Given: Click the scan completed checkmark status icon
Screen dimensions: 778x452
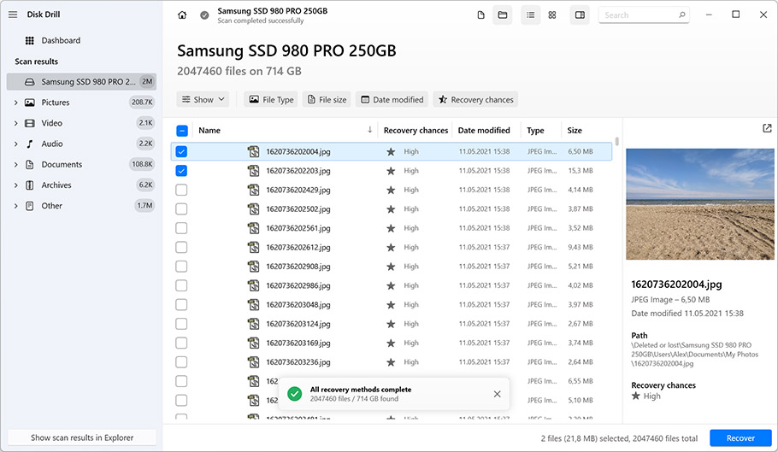Looking at the screenshot, I should 204,15.
